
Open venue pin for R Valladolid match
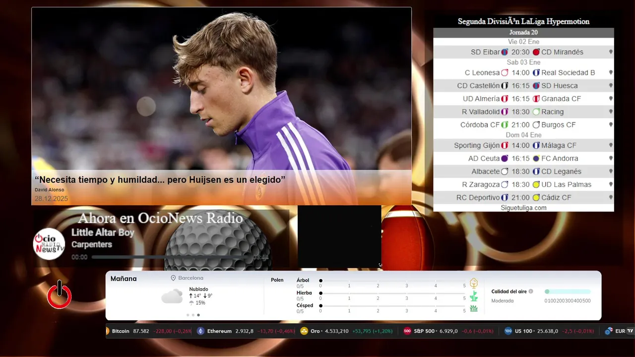(x=611, y=112)
